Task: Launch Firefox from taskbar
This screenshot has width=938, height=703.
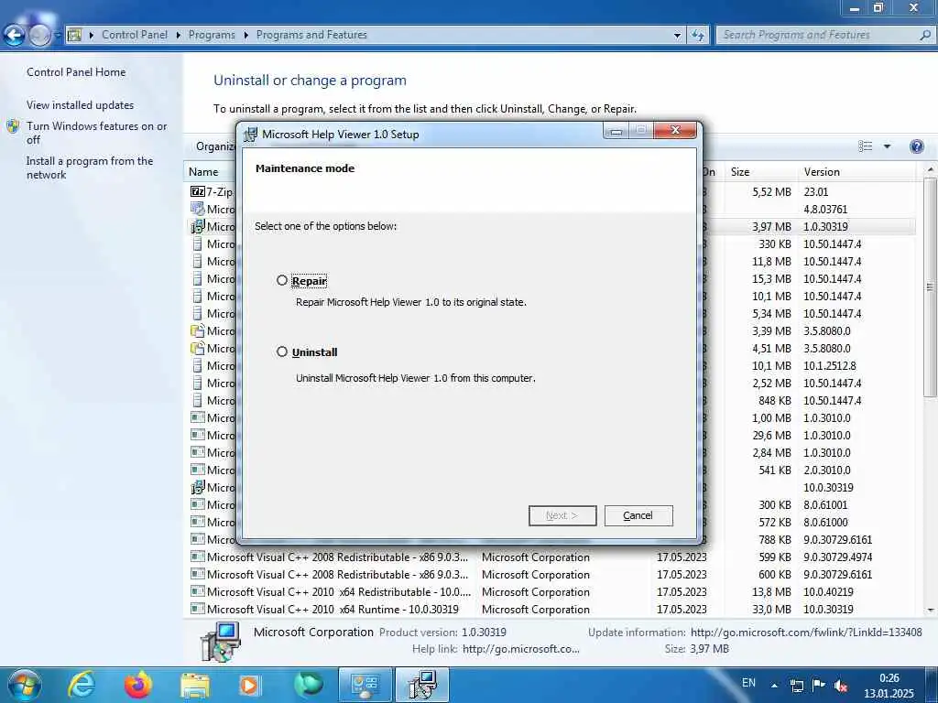Action: pyautogui.click(x=138, y=685)
